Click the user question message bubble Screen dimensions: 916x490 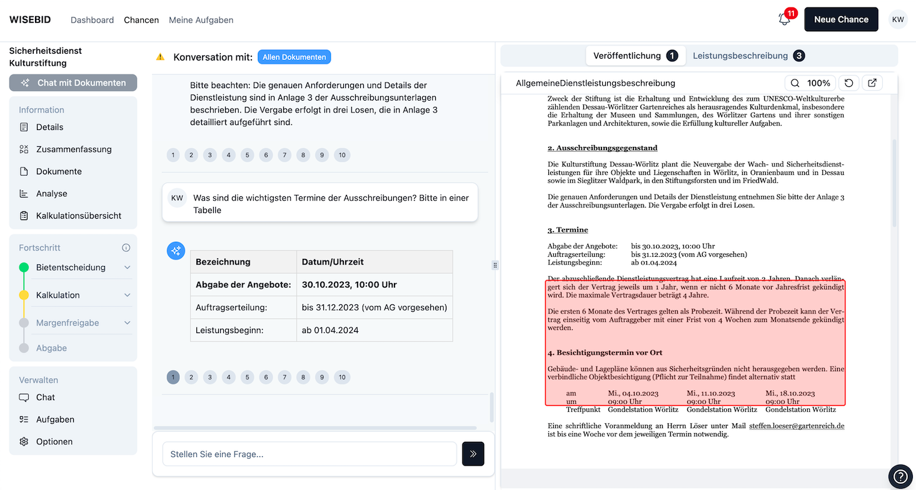tap(320, 204)
